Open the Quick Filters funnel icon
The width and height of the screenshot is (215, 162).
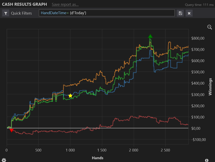pos(6,13)
